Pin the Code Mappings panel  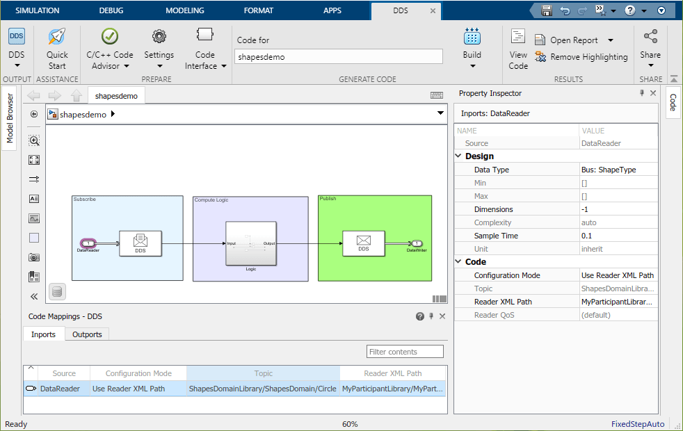(431, 316)
